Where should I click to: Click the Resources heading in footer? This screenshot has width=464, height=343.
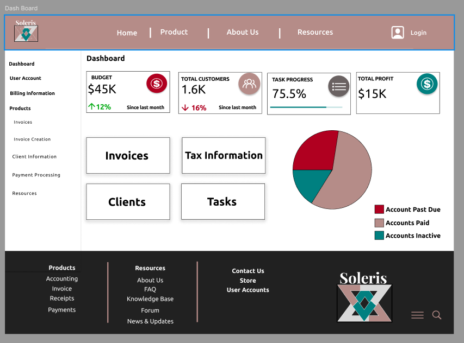pos(150,268)
